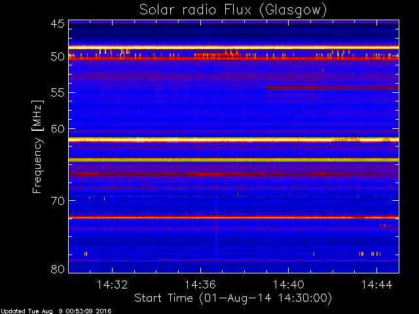Click the red-orange band near 72 MHz

tap(234, 217)
